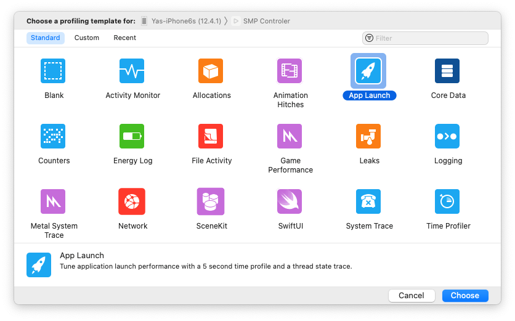The width and height of the screenshot is (515, 321).
Task: Choose the Leaks template icon
Action: point(368,136)
